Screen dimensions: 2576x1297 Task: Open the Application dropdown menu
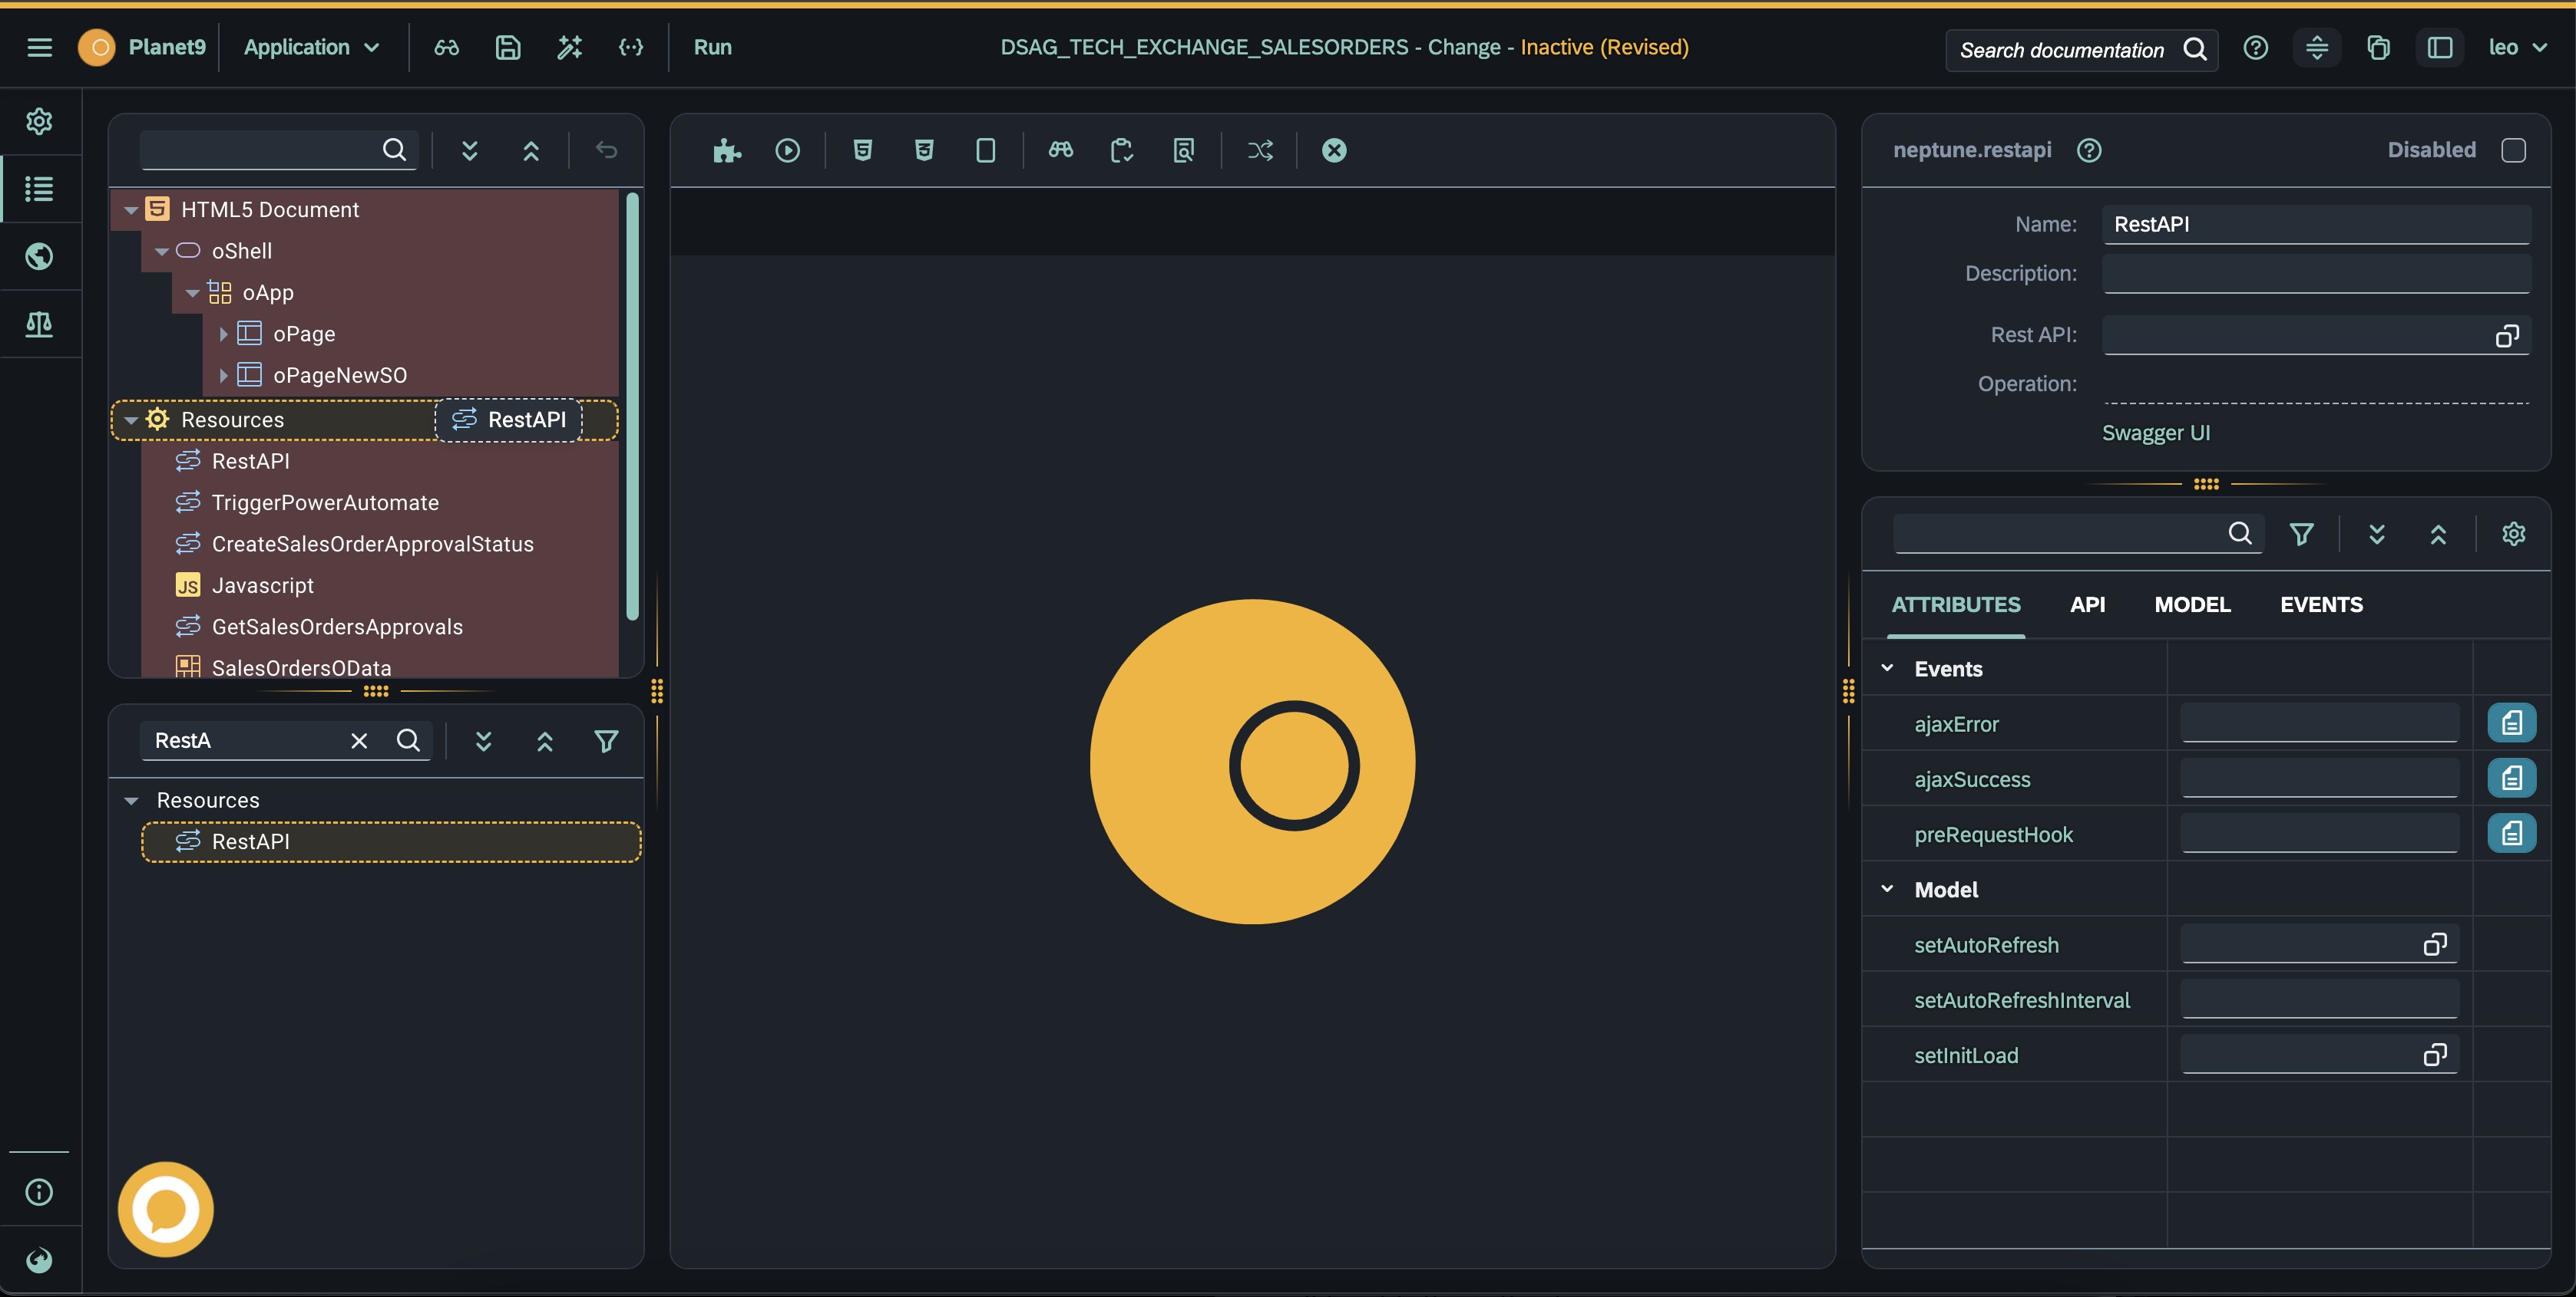[311, 47]
